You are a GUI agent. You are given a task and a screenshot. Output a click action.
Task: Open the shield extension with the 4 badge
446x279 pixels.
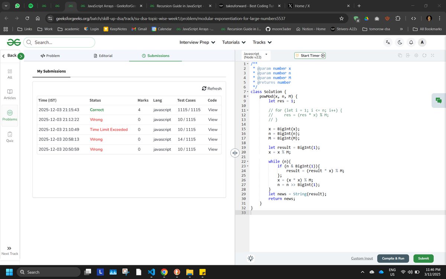356,19
